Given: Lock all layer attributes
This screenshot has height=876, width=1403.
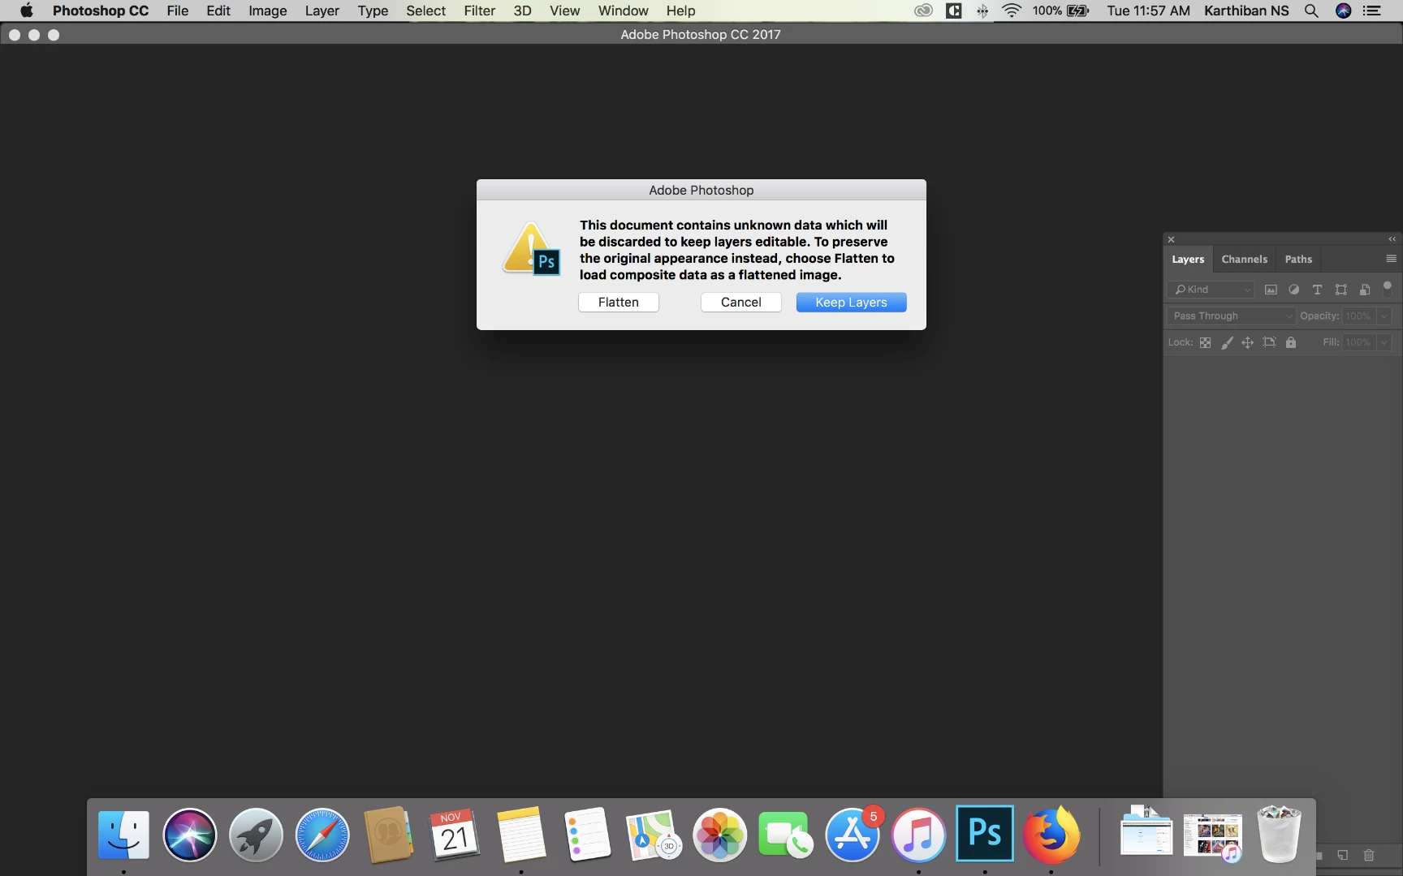Looking at the screenshot, I should [x=1291, y=342].
